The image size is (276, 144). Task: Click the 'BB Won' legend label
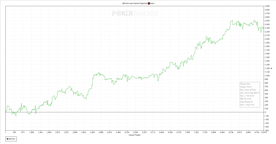point(12,139)
